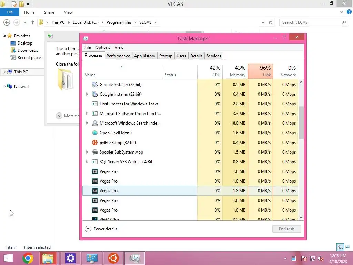The width and height of the screenshot is (353, 265).
Task: Click the Spooler SubSystem App printer icon
Action: [95, 152]
